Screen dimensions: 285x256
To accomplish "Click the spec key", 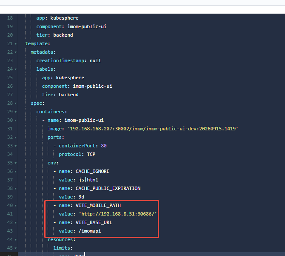I will point(36,103).
